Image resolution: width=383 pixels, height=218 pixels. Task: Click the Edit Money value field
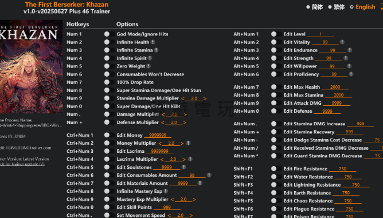158,135
